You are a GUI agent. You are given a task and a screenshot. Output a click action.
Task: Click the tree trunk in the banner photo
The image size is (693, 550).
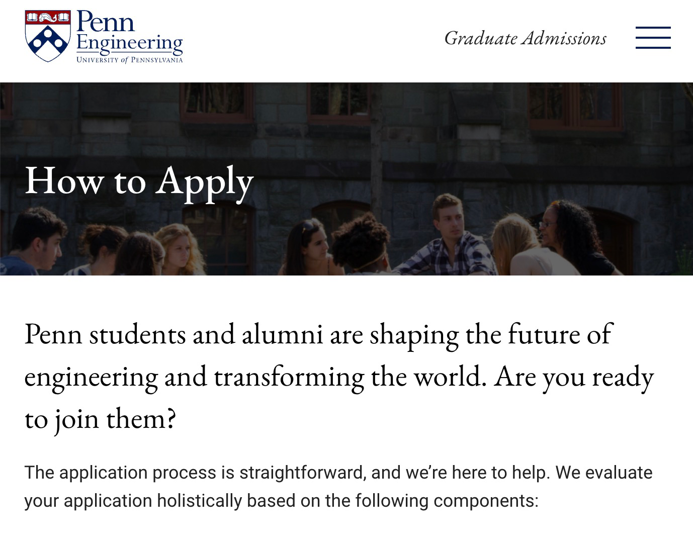[x=376, y=151]
